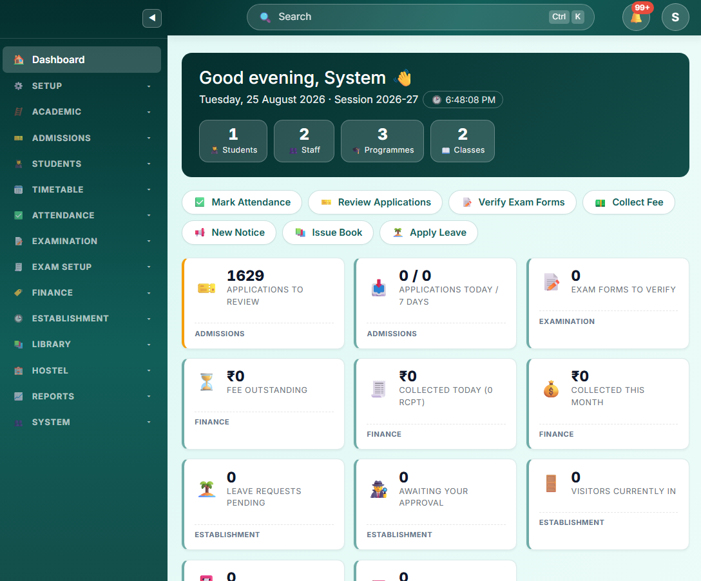
Task: Click the door icon on Visitors Currently In
Action: tap(551, 483)
